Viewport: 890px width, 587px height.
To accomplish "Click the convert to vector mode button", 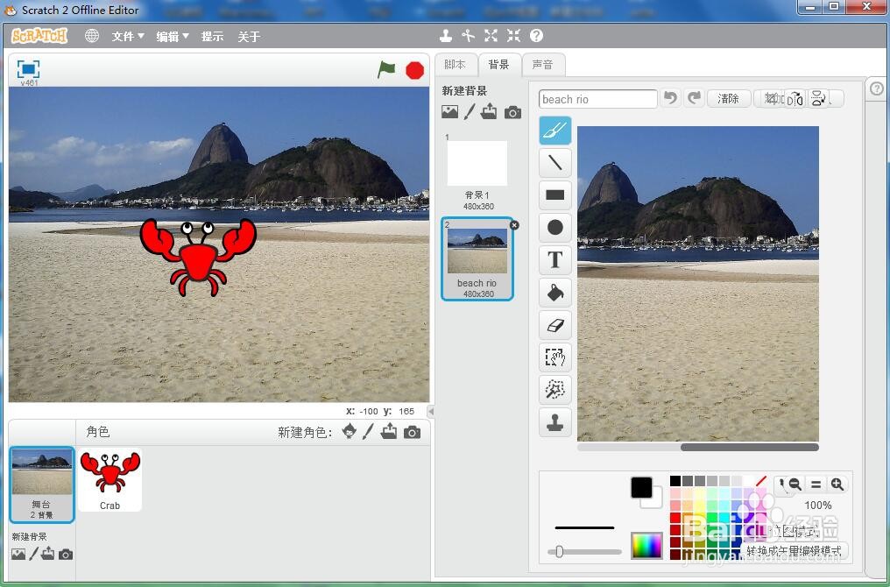I will (x=794, y=550).
